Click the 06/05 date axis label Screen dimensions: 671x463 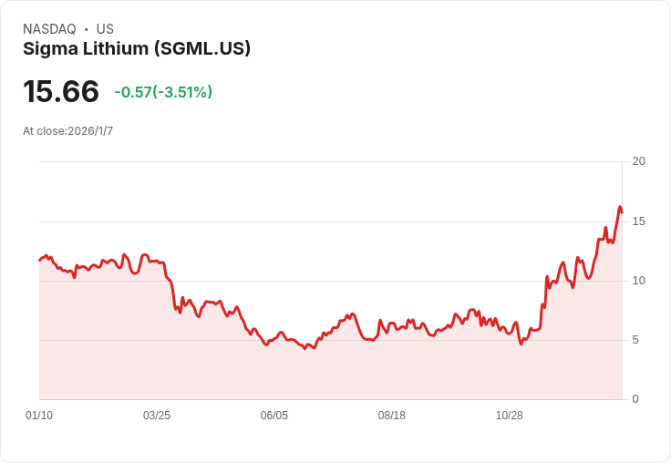pyautogui.click(x=274, y=415)
